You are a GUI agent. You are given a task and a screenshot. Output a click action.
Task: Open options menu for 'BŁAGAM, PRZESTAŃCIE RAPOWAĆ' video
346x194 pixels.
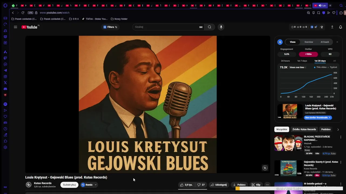(341, 137)
